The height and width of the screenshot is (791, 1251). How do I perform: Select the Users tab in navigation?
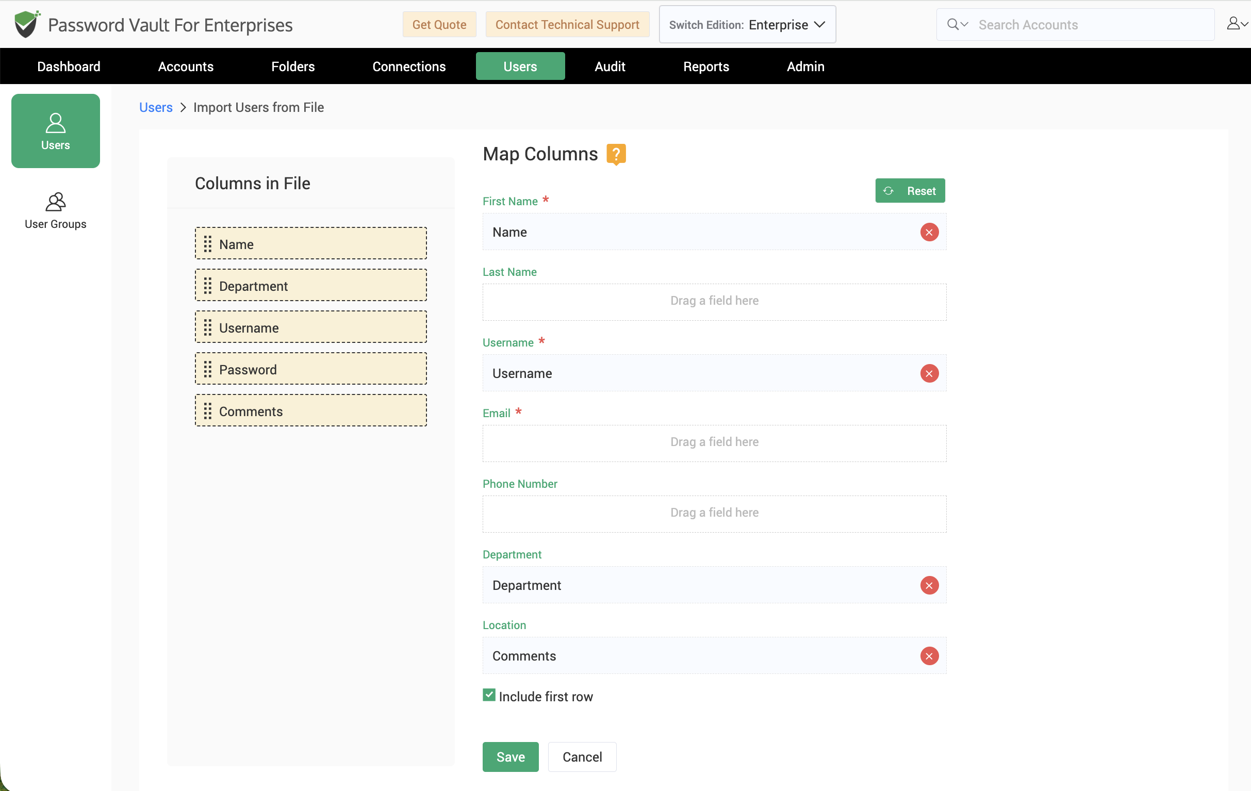tap(520, 67)
